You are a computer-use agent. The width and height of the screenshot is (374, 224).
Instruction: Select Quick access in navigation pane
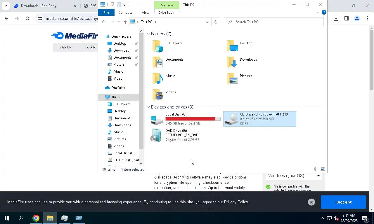121,36
